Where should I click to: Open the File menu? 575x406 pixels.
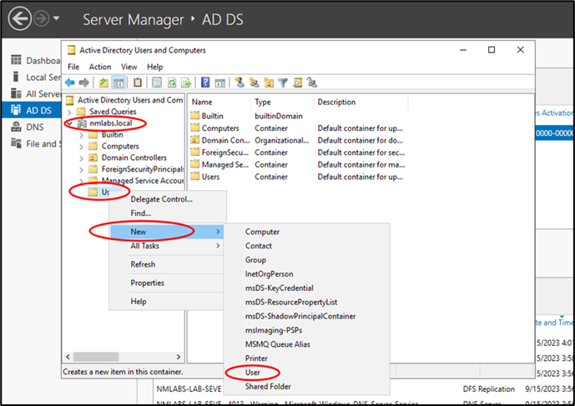[73, 67]
